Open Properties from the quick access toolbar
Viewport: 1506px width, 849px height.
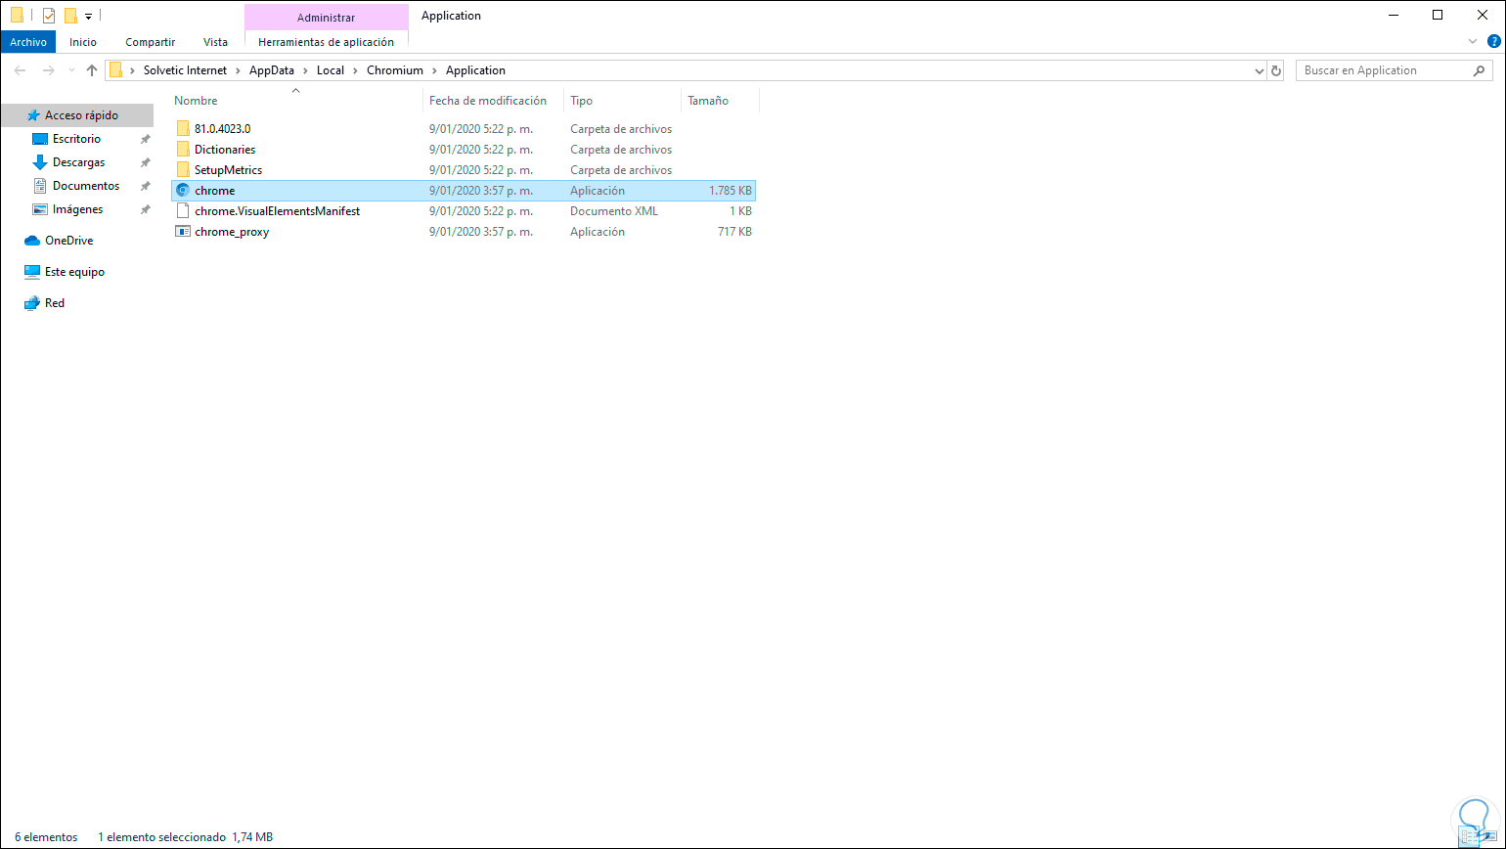[49, 16]
